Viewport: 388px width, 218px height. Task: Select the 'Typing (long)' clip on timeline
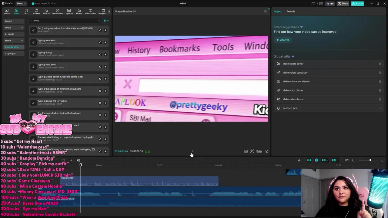(x=139, y=181)
